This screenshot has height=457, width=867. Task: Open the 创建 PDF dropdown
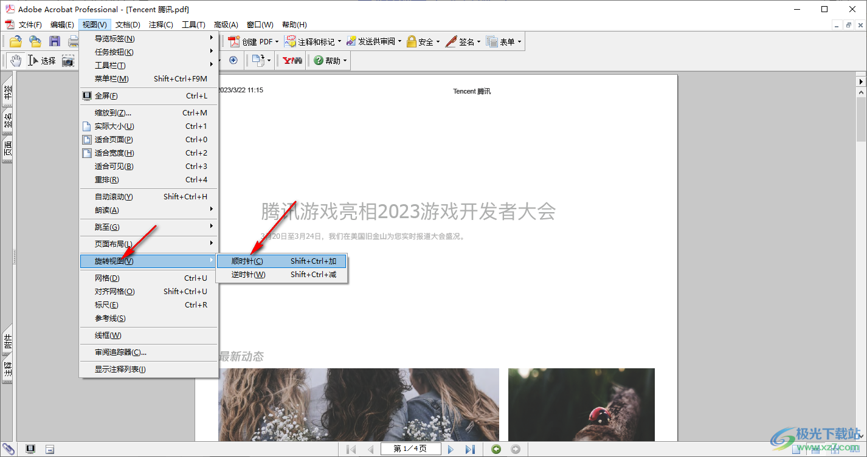point(254,41)
